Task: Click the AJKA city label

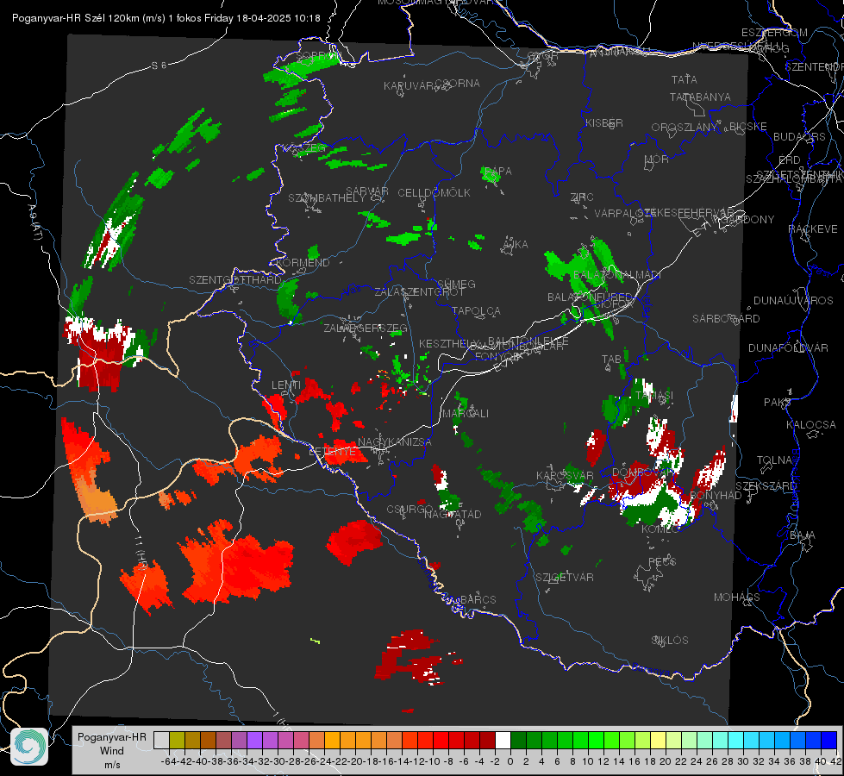Action: point(516,244)
